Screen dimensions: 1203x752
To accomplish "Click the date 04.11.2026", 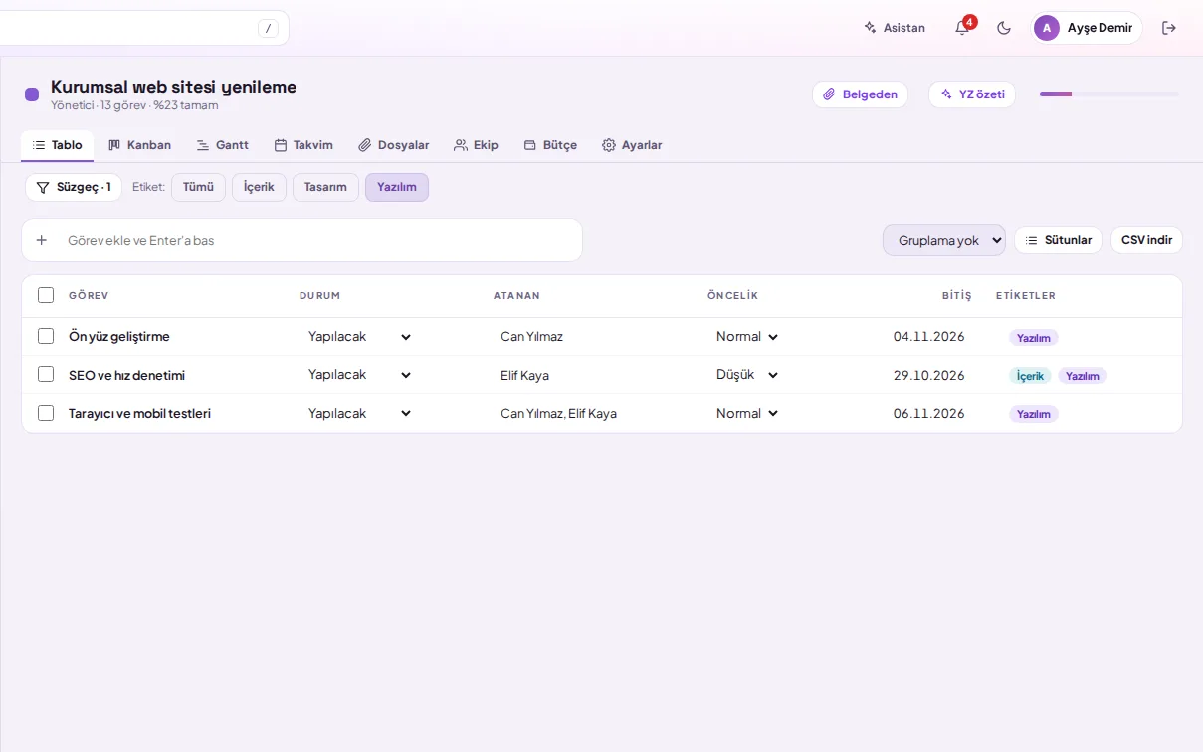I will click(928, 337).
